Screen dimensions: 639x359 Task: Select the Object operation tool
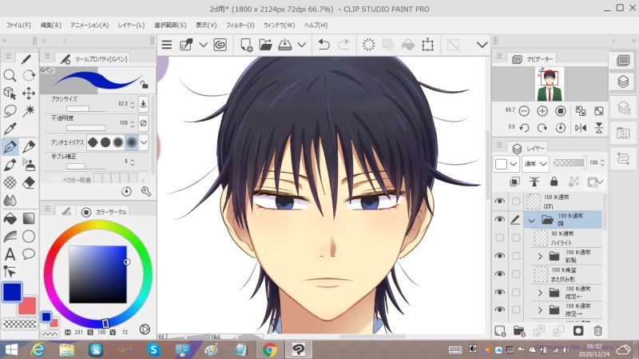pyautogui.click(x=10, y=93)
